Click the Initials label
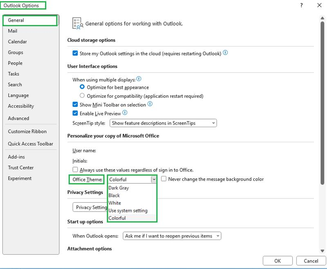 pyautogui.click(x=80, y=161)
